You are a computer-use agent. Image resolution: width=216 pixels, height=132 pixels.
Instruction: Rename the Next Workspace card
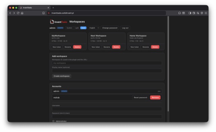[x=107, y=47]
